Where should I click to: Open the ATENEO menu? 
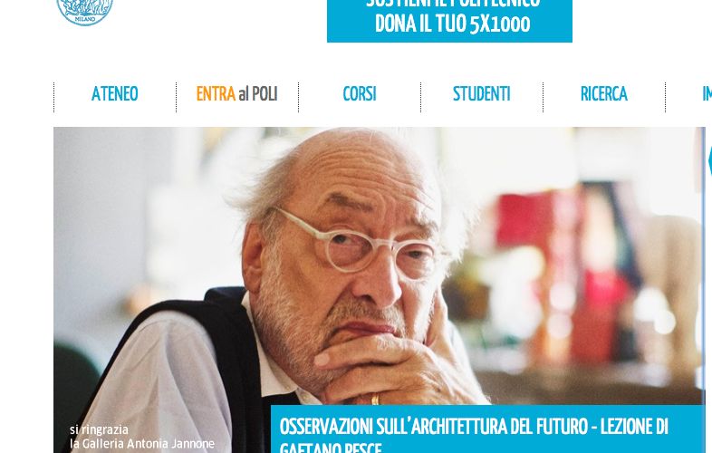(114, 94)
